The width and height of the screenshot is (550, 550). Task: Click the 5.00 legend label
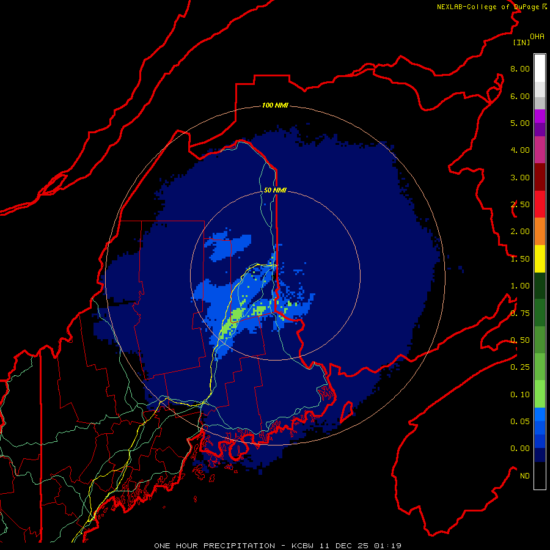click(520, 123)
